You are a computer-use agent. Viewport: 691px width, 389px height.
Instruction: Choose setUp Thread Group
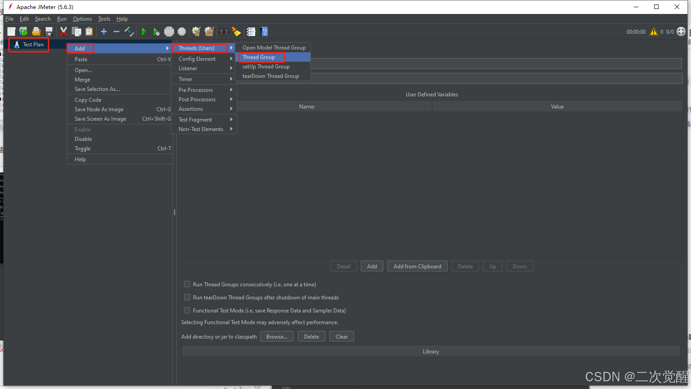click(273, 67)
